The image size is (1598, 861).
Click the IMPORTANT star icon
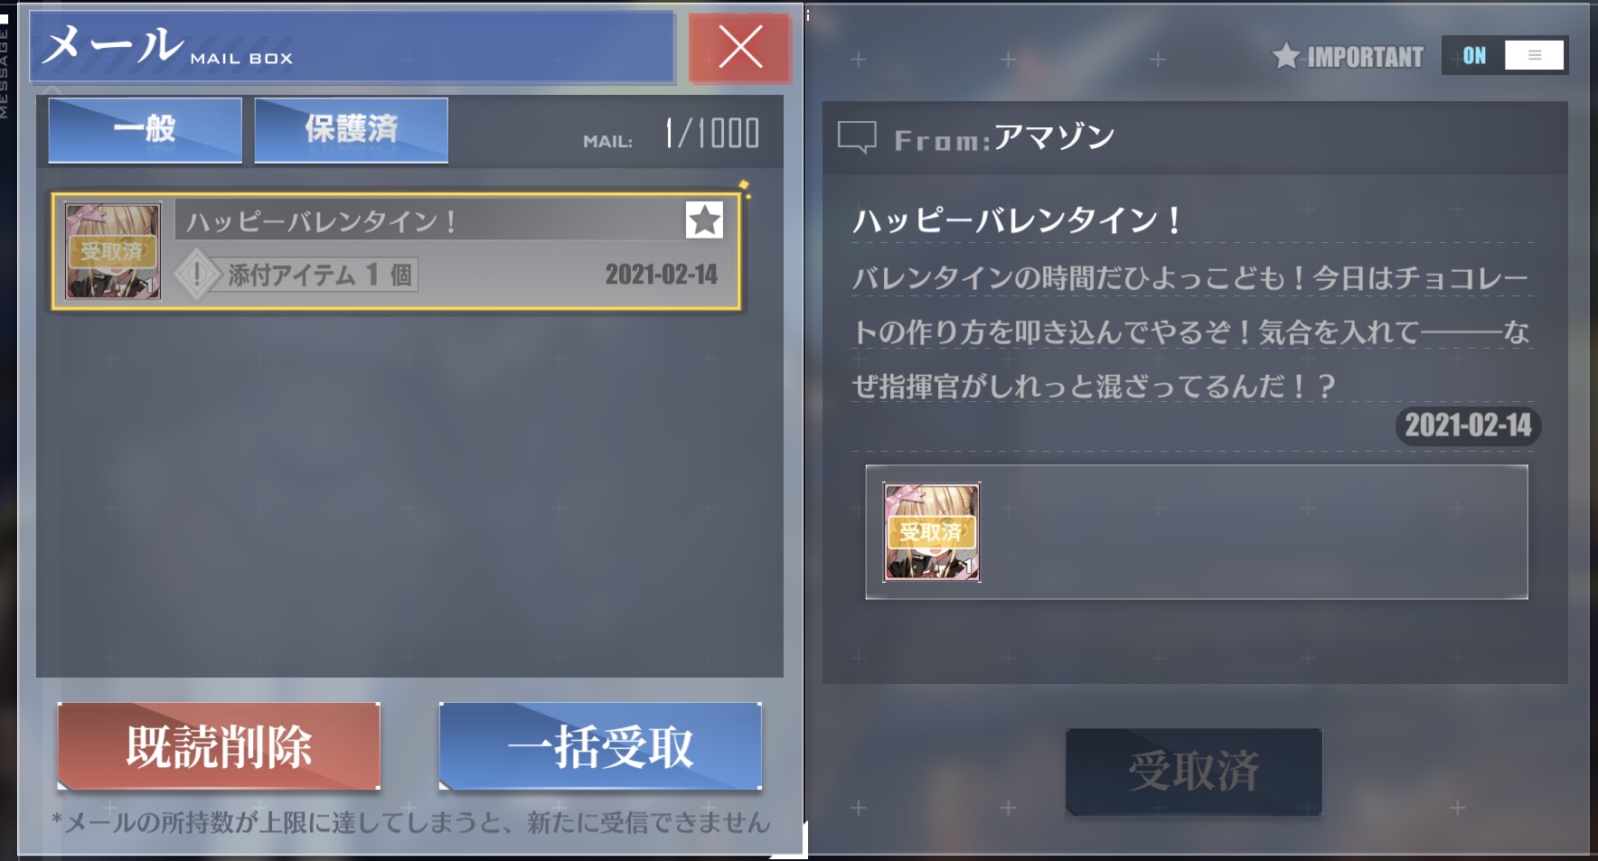[1285, 56]
